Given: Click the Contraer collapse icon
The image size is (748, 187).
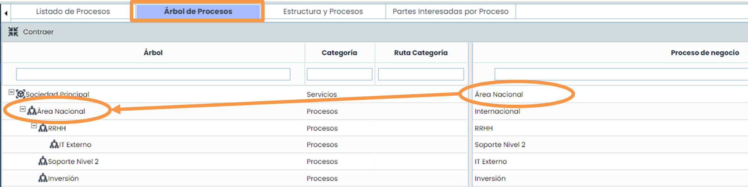Looking at the screenshot, I should point(13,32).
